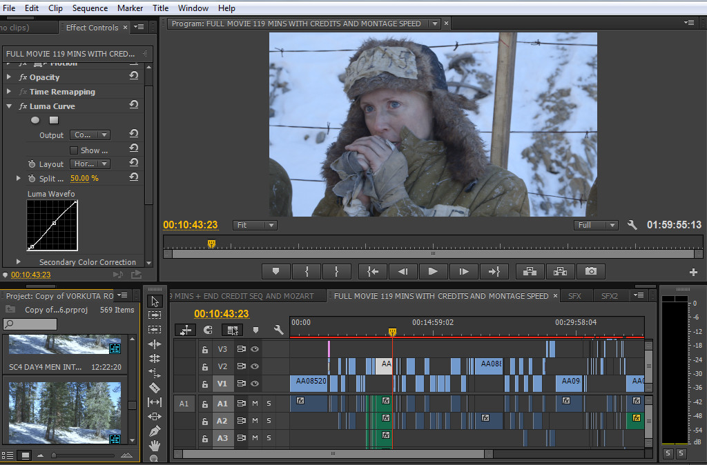The image size is (707, 465).
Task: Step back one frame
Action: coord(403,271)
